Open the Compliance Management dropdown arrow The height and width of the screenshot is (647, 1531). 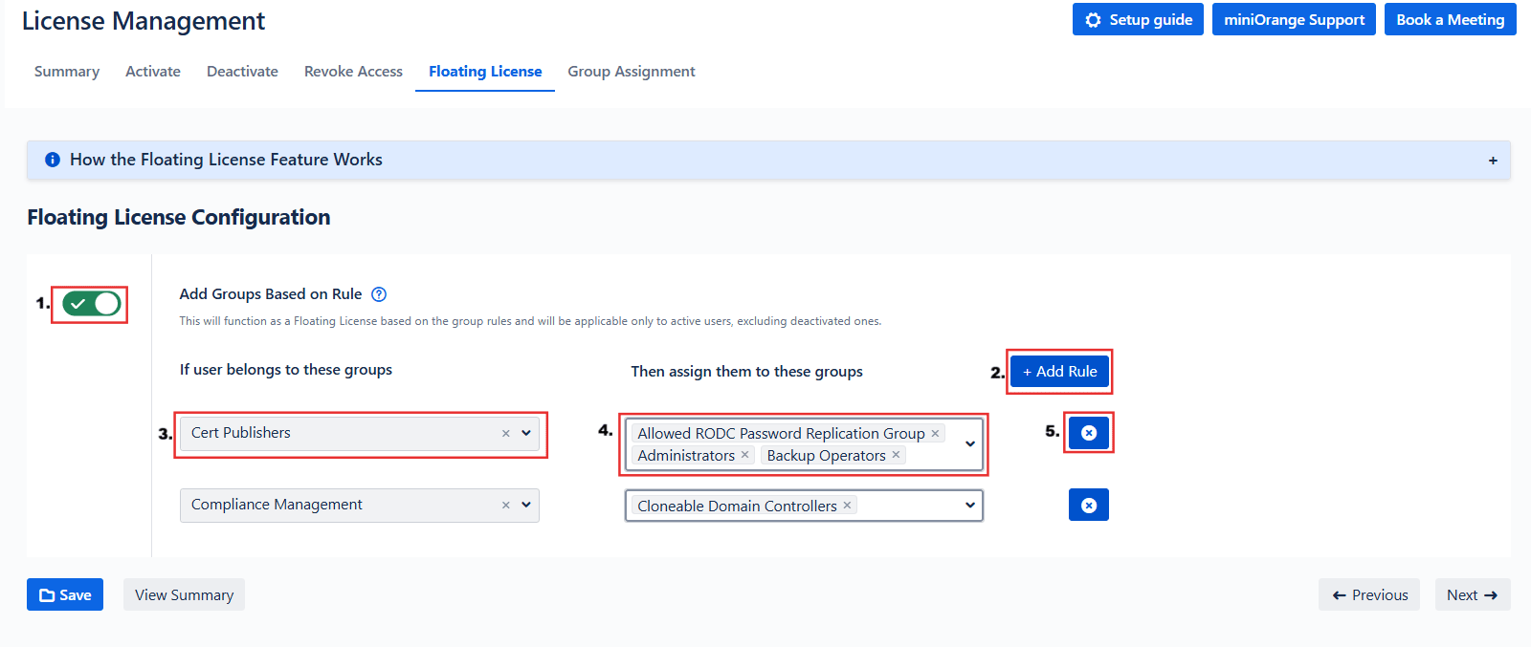tap(526, 505)
